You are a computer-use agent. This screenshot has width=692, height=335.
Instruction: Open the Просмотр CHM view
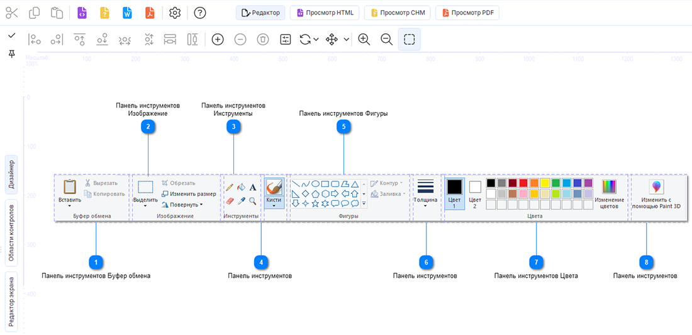(397, 13)
